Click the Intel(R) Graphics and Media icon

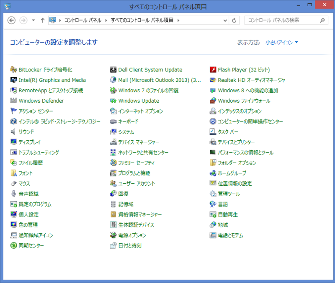tap(14, 80)
